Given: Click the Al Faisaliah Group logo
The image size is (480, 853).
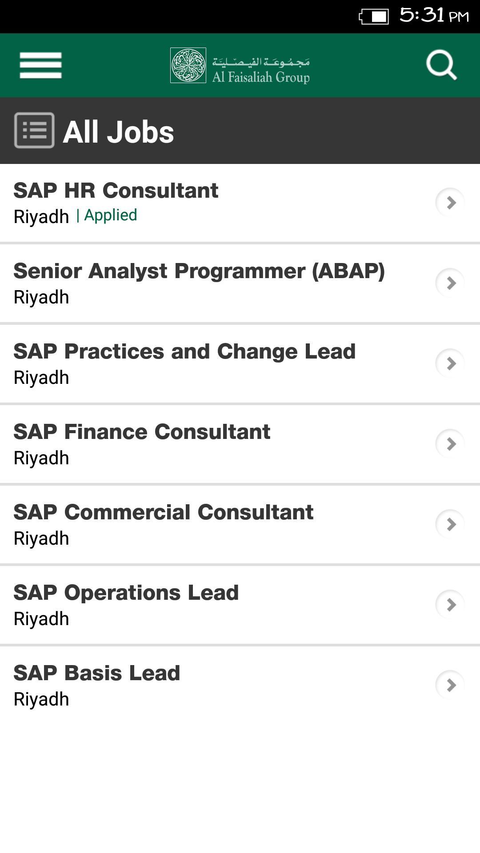Looking at the screenshot, I should coord(240,65).
